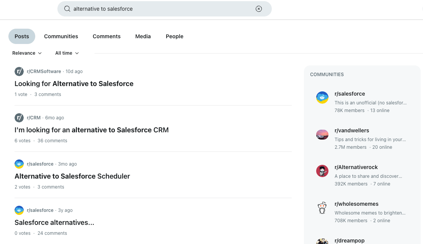Click the magnifying glass search icon
This screenshot has height=244, width=423.
67,9
